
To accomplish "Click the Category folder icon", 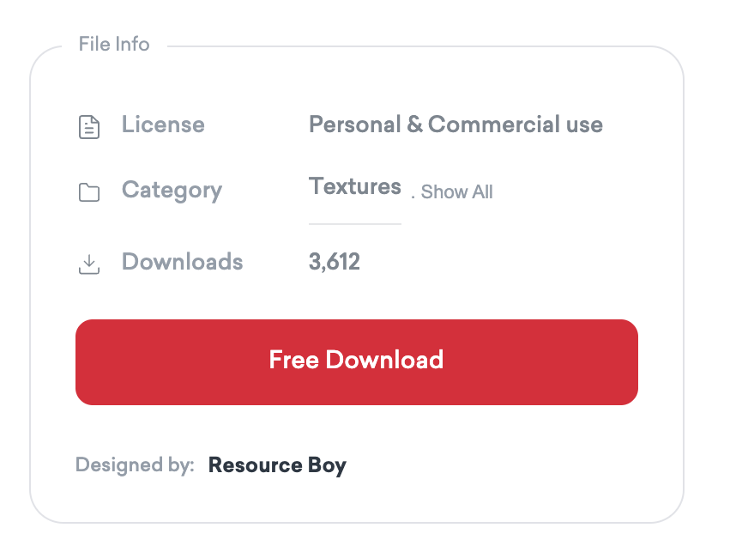I will [x=89, y=192].
